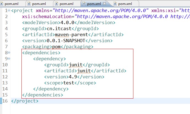190x114 pixels.
Task: Click the 0.0.1-SNAPSHOT version text
Action: click(66, 41)
